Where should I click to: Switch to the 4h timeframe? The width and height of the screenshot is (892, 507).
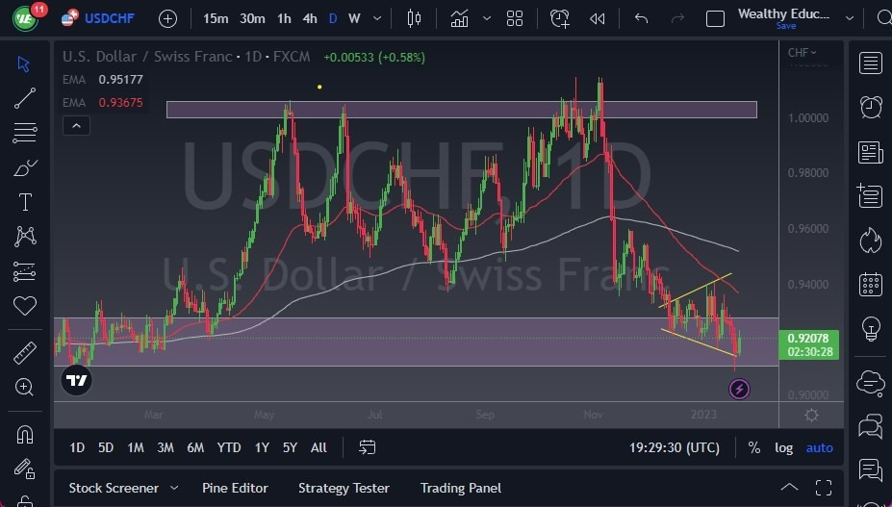pyautogui.click(x=310, y=19)
